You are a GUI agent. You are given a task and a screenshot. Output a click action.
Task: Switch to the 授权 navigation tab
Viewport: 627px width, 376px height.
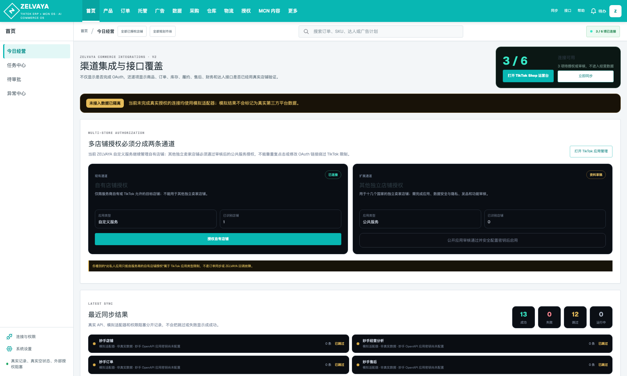click(x=246, y=11)
